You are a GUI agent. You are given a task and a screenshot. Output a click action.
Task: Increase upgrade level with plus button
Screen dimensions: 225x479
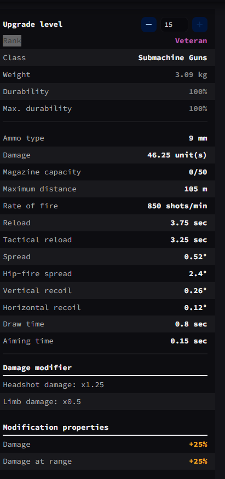coord(200,25)
